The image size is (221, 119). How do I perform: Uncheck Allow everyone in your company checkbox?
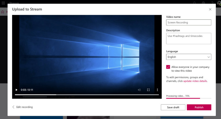pyautogui.click(x=168, y=67)
